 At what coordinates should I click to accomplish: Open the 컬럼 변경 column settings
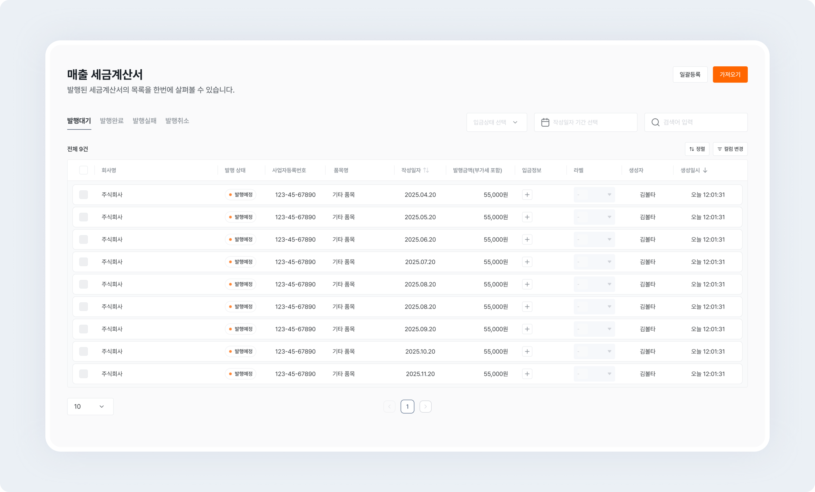click(730, 149)
